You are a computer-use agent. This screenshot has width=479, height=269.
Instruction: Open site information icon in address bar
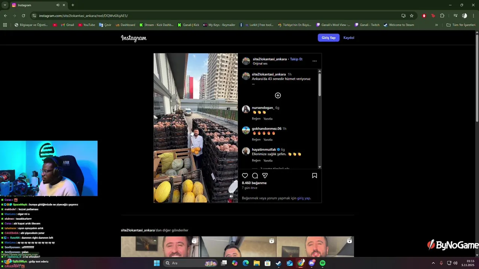[x=34, y=16]
